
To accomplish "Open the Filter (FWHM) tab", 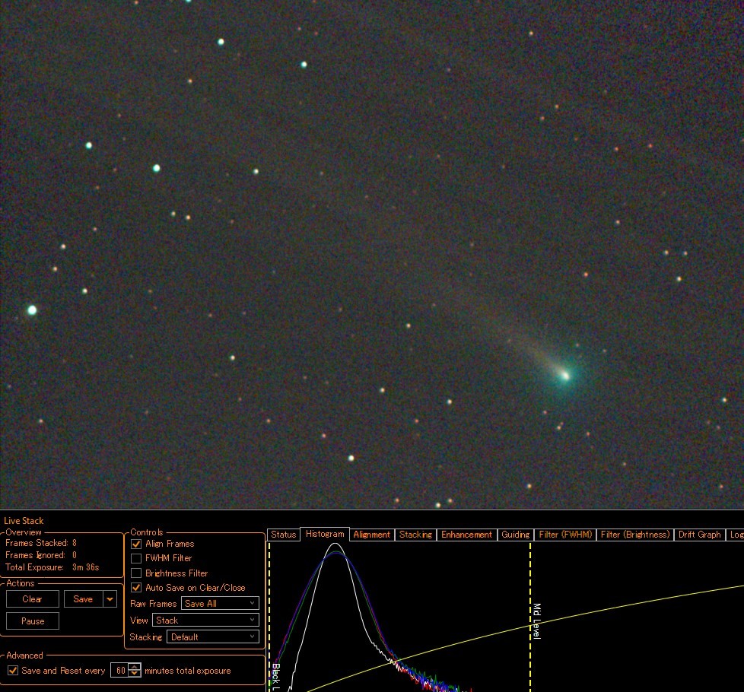I will tap(565, 535).
